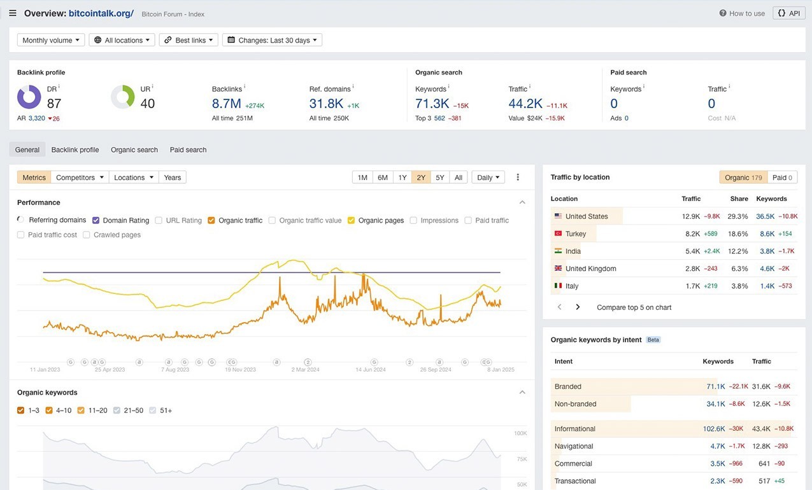Image resolution: width=812 pixels, height=490 pixels.
Task: Enable the Paid traffic checkbox
Action: click(468, 220)
